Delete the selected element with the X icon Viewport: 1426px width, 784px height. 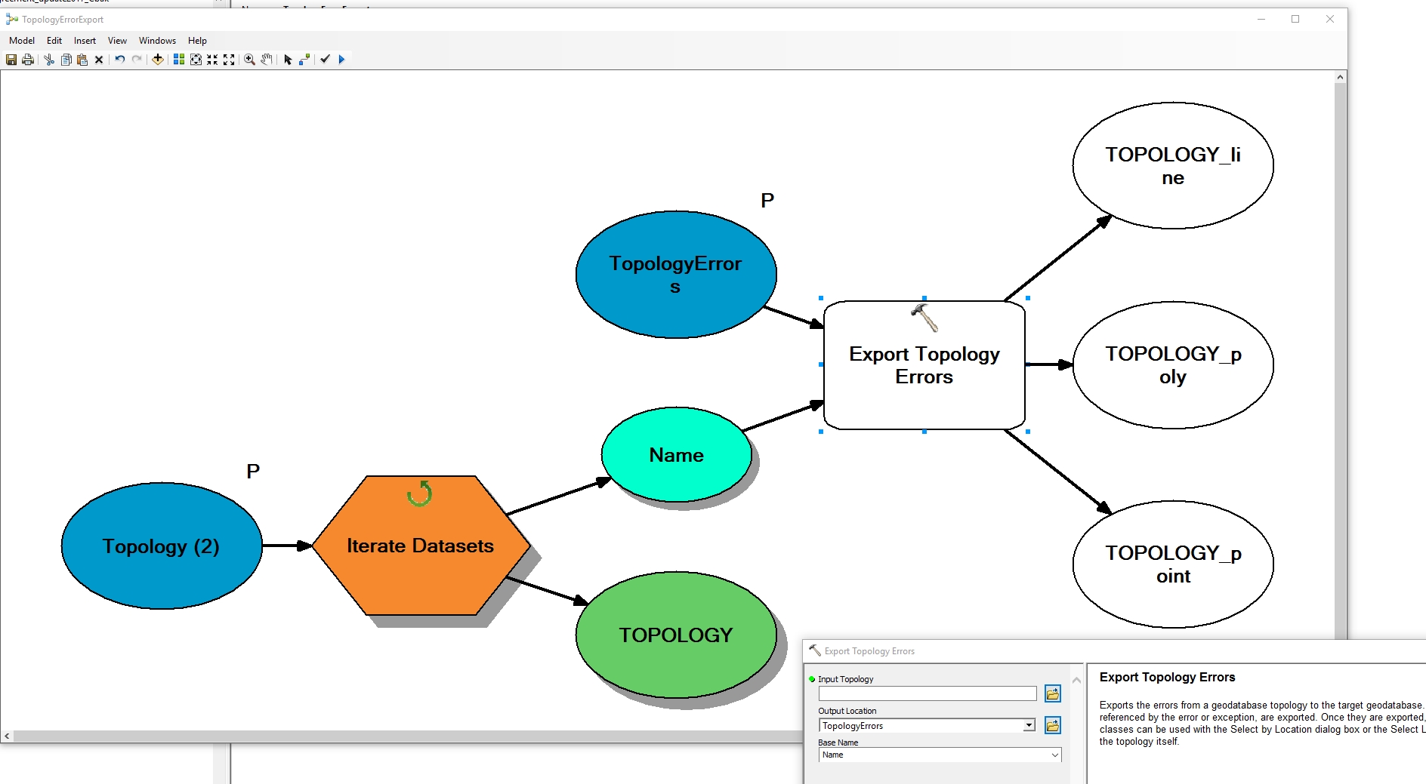point(99,60)
